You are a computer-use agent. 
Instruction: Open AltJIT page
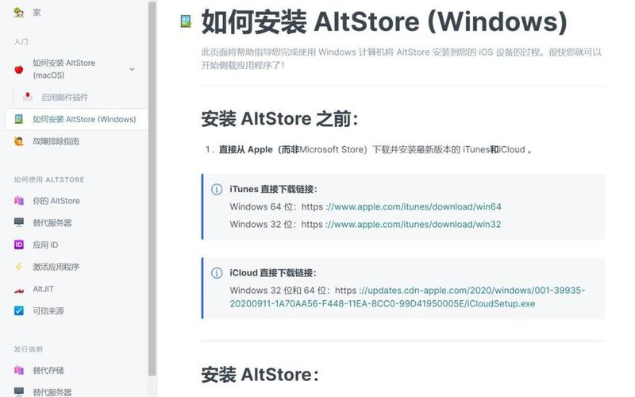[44, 289]
